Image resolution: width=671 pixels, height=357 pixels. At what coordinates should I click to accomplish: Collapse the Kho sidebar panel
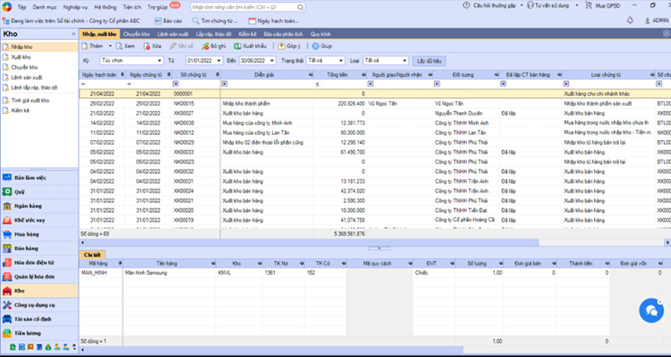(x=73, y=34)
